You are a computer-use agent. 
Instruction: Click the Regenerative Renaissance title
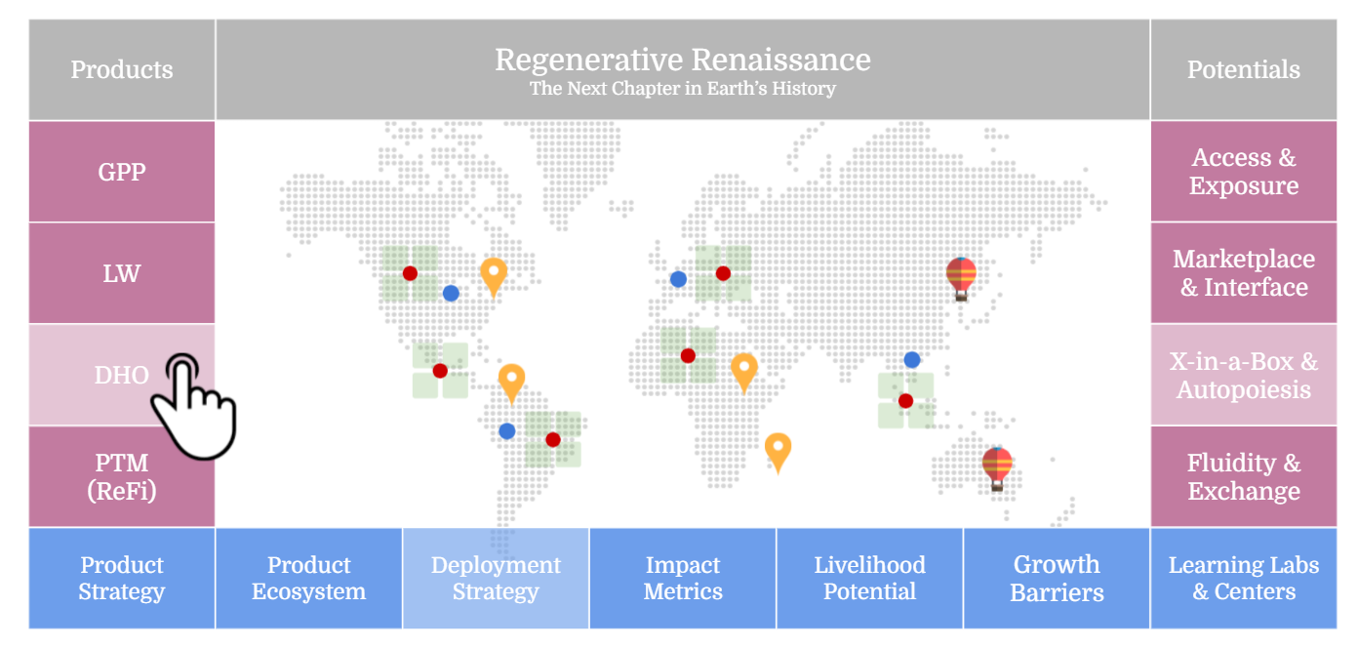click(x=683, y=60)
